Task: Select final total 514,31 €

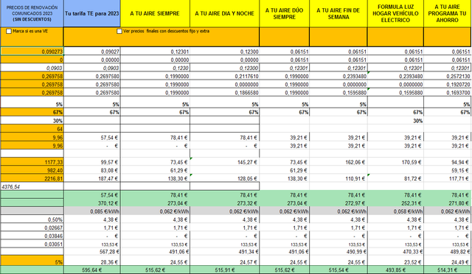Action: (448, 270)
